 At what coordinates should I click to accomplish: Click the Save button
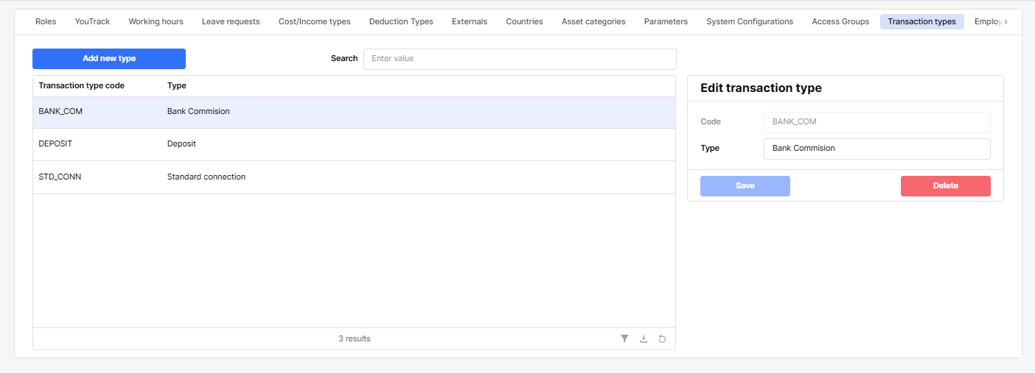(745, 186)
